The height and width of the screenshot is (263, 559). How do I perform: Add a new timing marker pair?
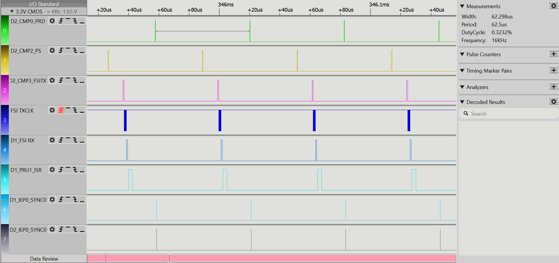click(553, 70)
